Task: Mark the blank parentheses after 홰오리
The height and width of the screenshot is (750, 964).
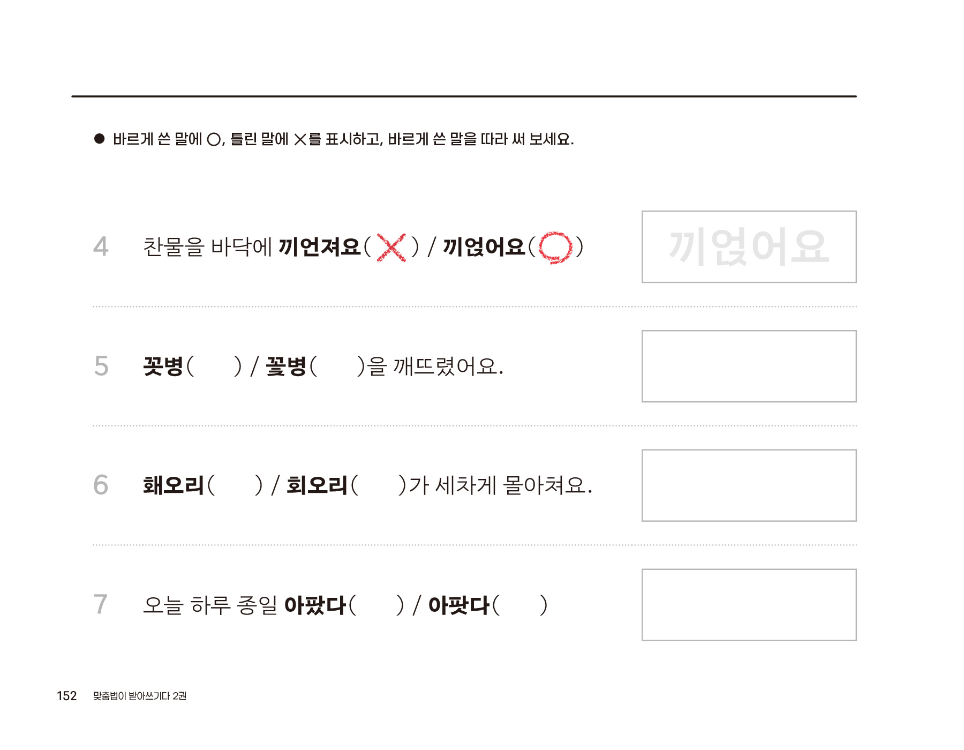Action: (x=235, y=485)
